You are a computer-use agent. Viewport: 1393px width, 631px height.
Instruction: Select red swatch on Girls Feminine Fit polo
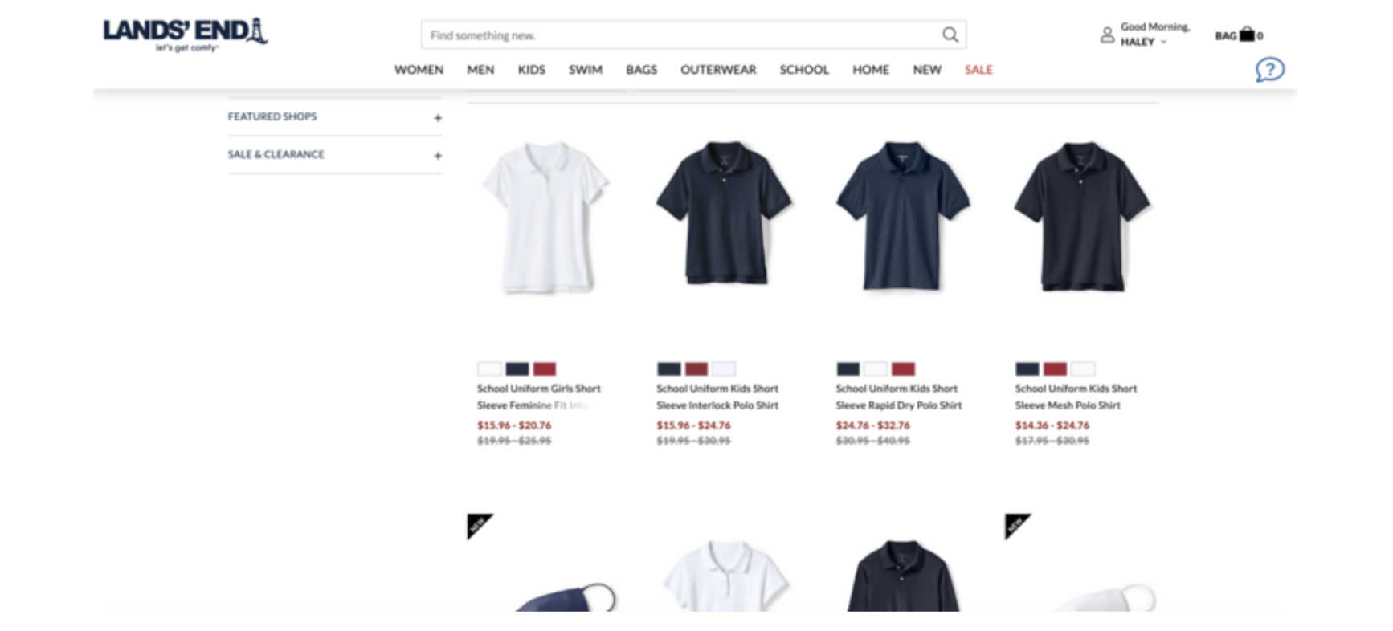pos(545,368)
